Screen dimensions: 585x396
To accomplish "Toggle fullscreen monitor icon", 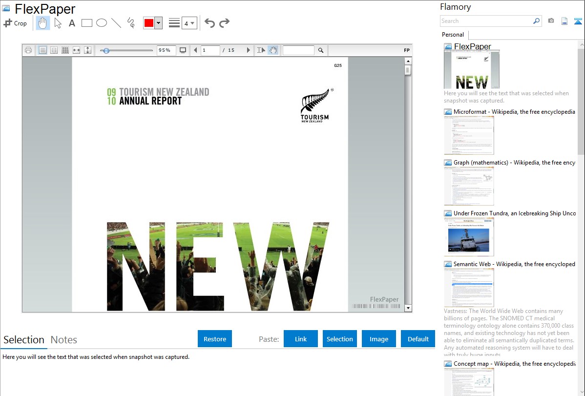I will 183,50.
